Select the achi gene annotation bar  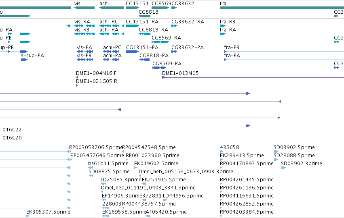tap(112, 8)
